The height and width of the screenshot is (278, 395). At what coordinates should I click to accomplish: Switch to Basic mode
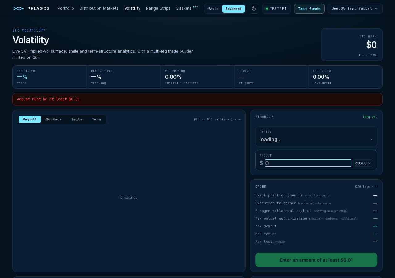(213, 9)
